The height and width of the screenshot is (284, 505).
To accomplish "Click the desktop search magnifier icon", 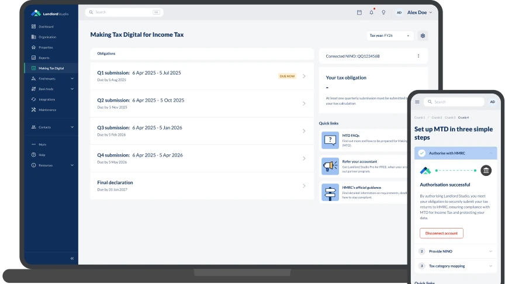I will click(91, 12).
